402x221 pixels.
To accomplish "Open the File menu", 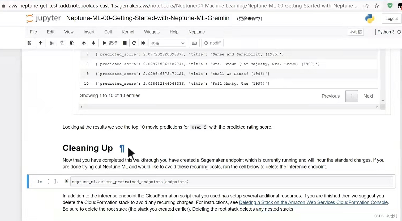I will coord(33,32).
